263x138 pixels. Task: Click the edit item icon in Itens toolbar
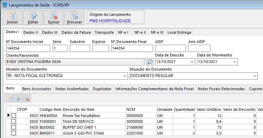point(18,98)
